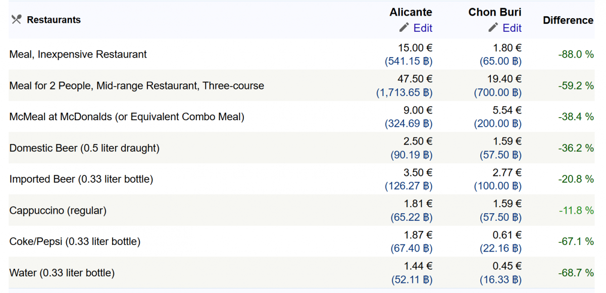
Task: Select the Alicante column header
Action: 411,12
